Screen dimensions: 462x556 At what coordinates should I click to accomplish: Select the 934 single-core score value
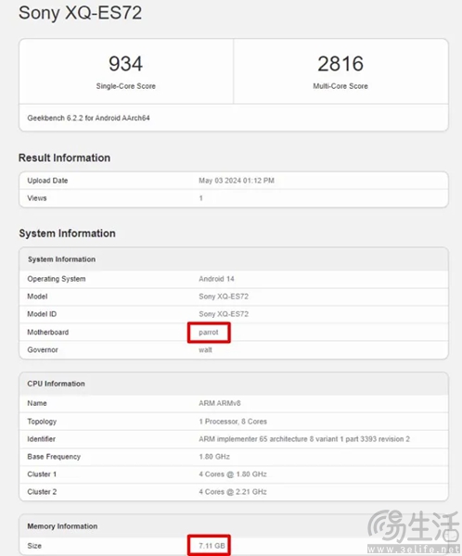point(126,64)
